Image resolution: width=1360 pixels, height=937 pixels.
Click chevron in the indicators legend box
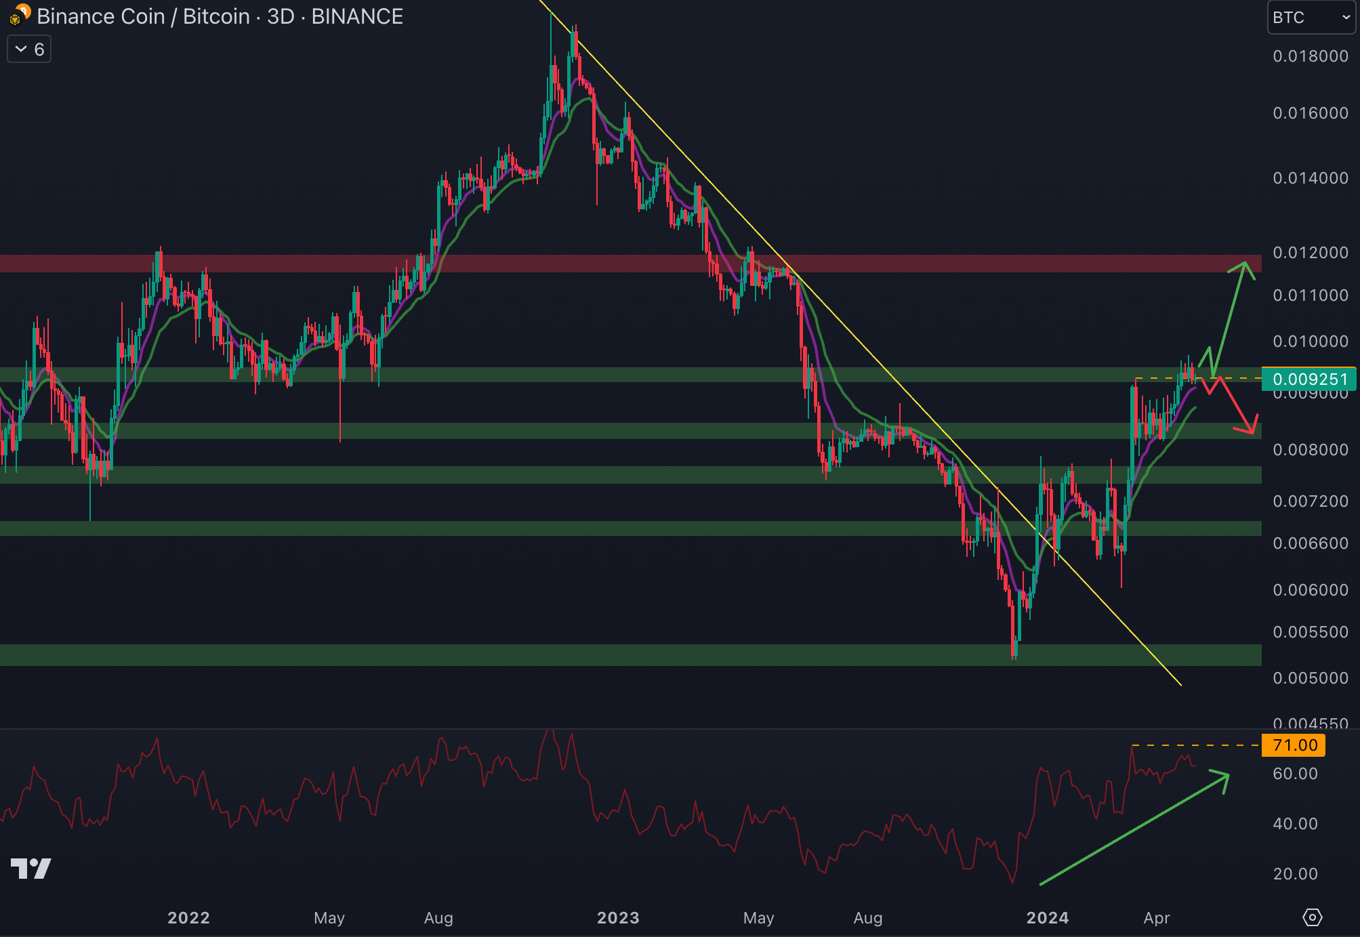21,49
